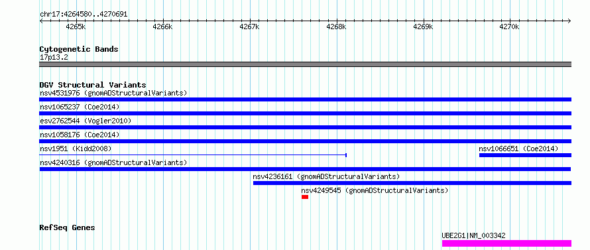Select the nsv4531976 blue variant bar
590x250 pixels.
(x=305, y=99)
